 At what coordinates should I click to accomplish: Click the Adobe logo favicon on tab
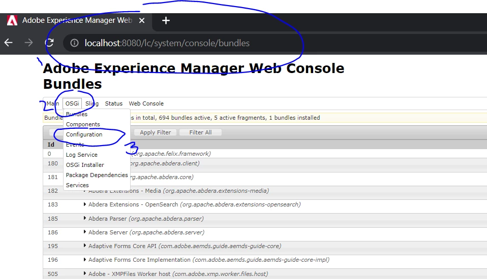pyautogui.click(x=12, y=20)
